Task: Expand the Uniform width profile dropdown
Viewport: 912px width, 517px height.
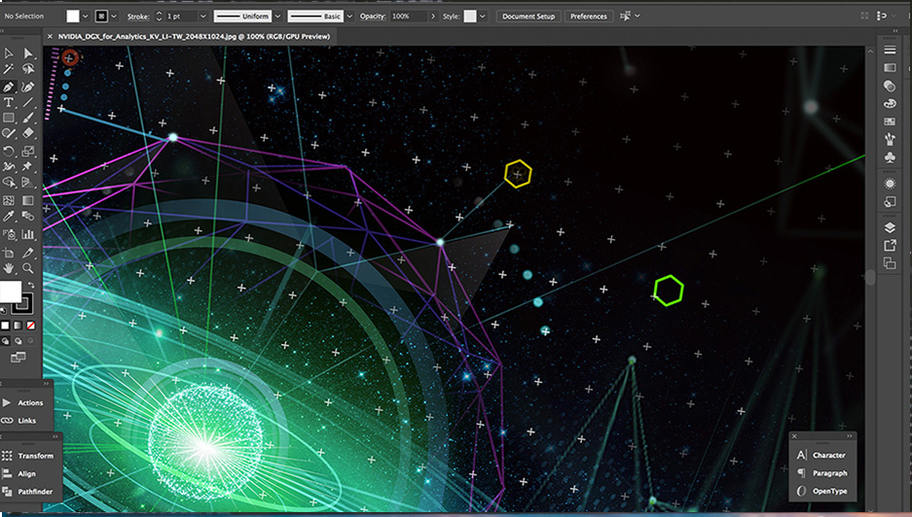Action: [x=277, y=17]
